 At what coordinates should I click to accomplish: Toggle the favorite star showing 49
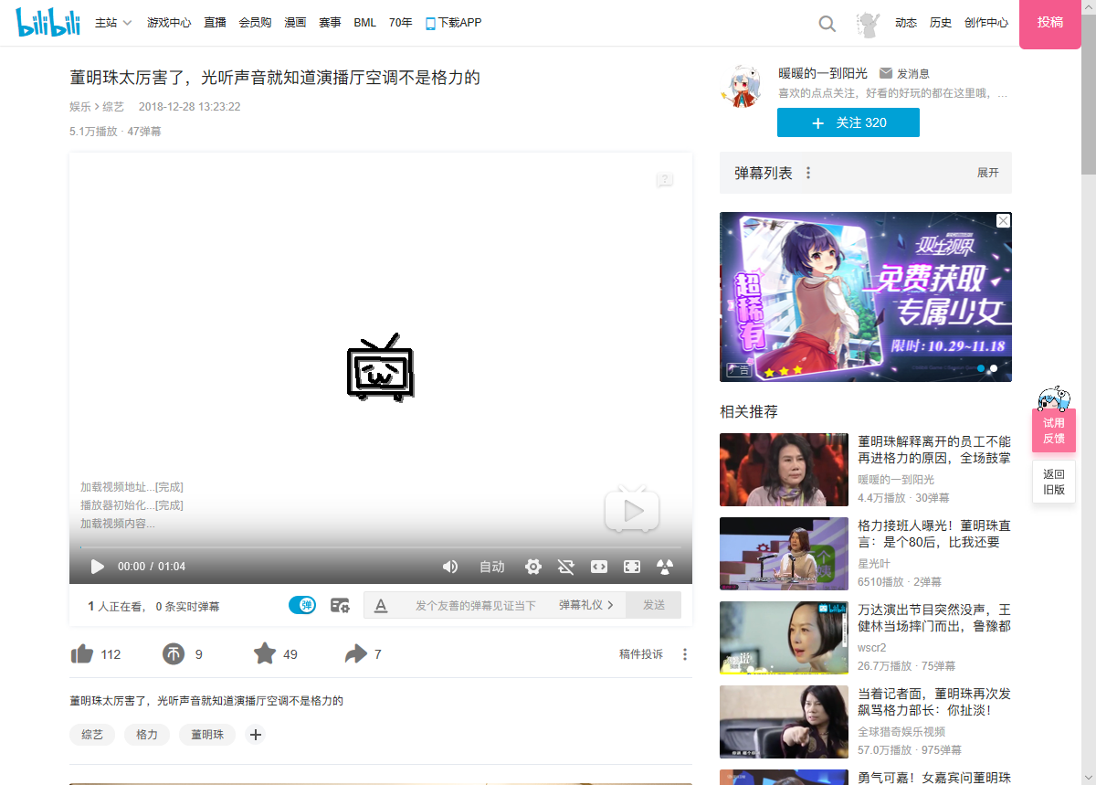click(x=265, y=653)
